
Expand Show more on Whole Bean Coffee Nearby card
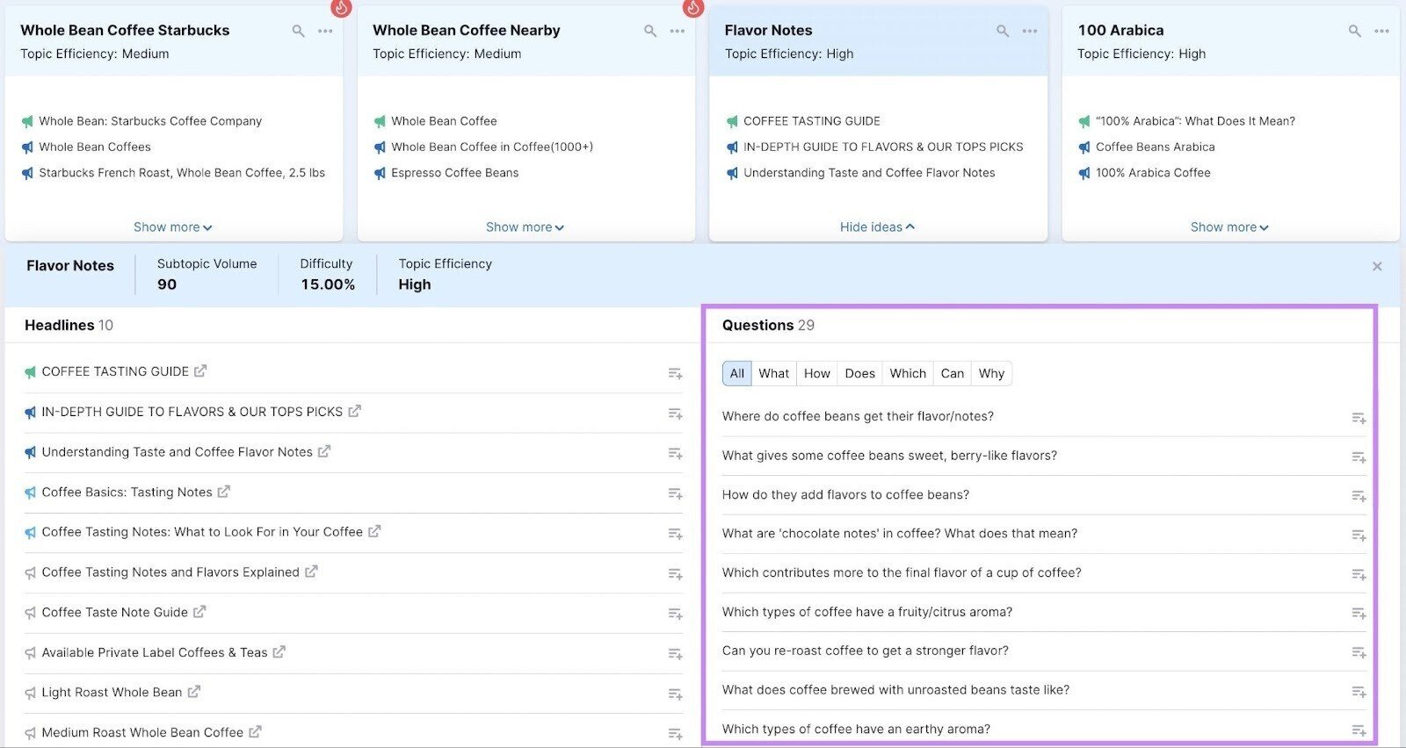click(525, 227)
